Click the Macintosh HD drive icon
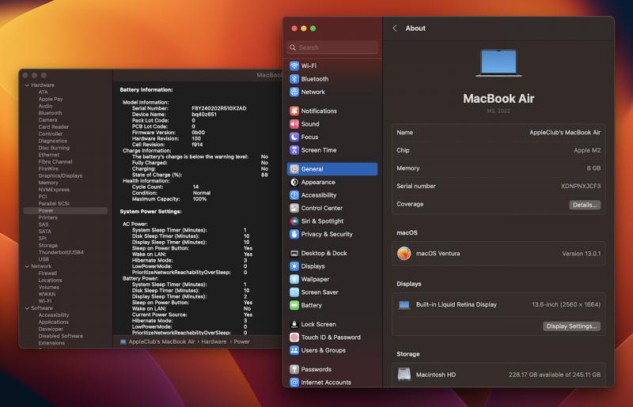Image resolution: width=633 pixels, height=407 pixels. pyautogui.click(x=404, y=375)
